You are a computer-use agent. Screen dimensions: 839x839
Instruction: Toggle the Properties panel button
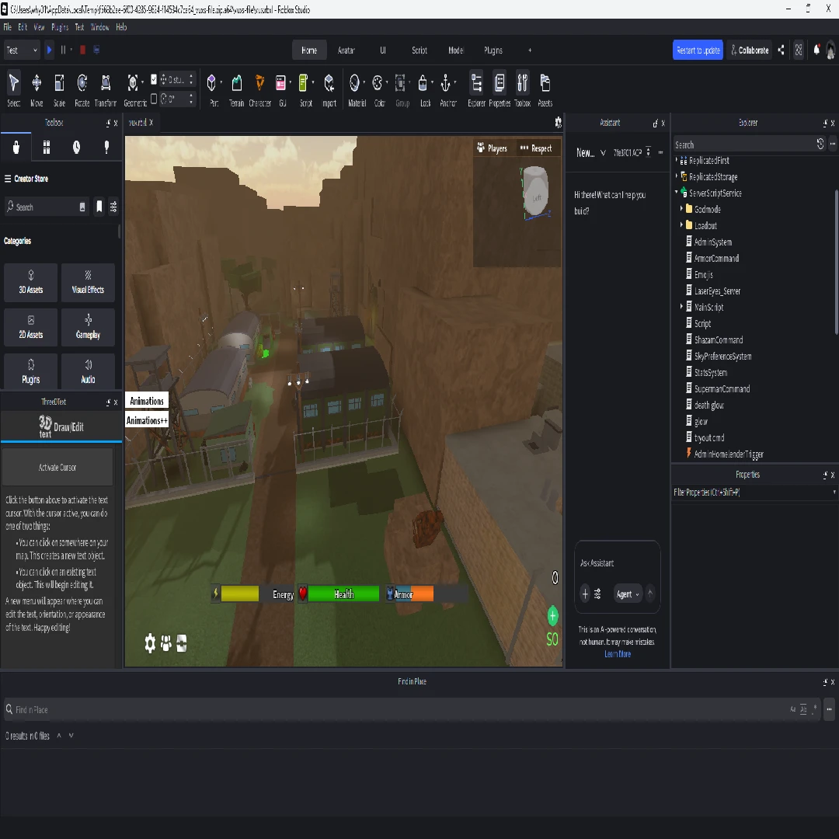tap(500, 89)
